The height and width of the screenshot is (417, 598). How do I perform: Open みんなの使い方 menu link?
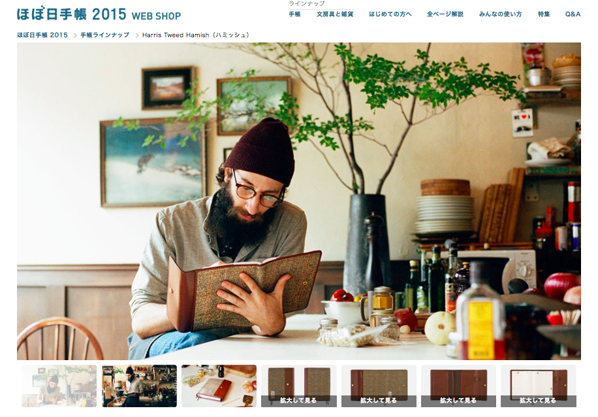point(500,14)
